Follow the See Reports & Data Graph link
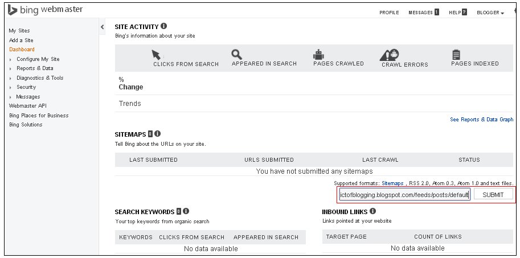The width and height of the screenshot is (520, 258). pos(481,120)
